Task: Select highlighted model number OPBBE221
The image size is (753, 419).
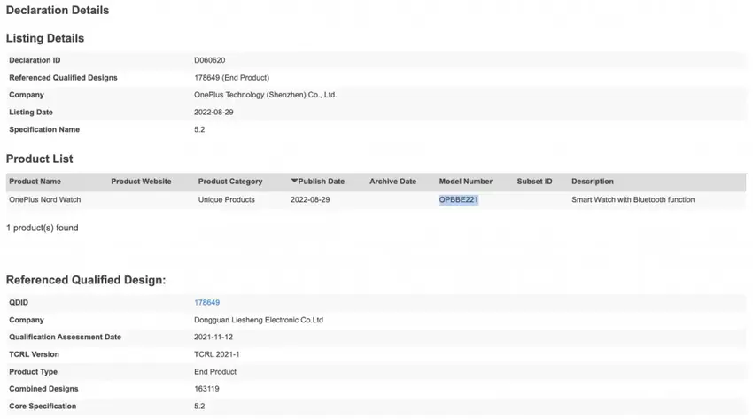Action: (459, 200)
